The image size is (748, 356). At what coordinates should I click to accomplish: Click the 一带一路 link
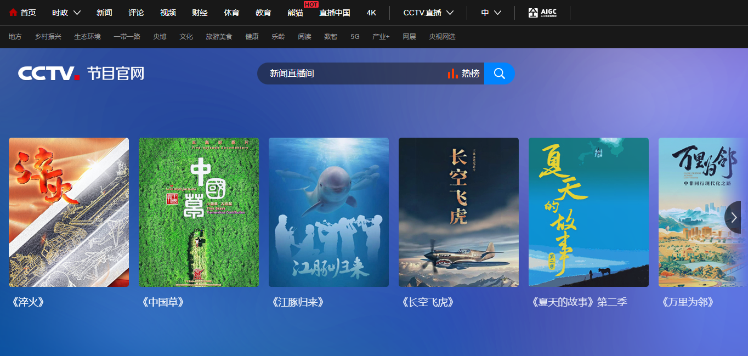(x=128, y=37)
